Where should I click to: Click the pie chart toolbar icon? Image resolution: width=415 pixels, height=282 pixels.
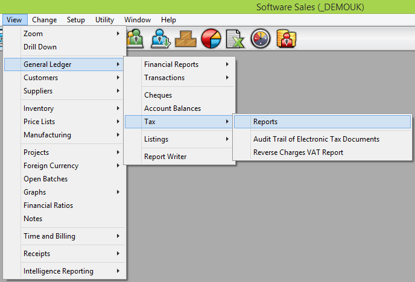click(x=211, y=39)
